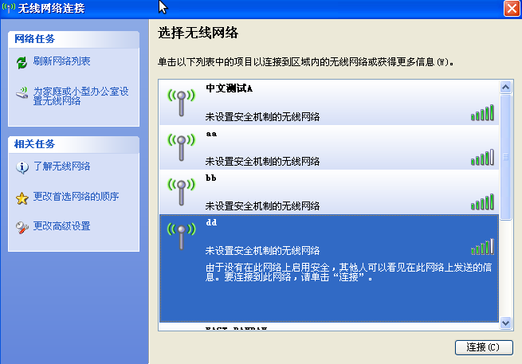Click antenna icon of bb network
Screen dimensions: 522x364
tap(181, 192)
